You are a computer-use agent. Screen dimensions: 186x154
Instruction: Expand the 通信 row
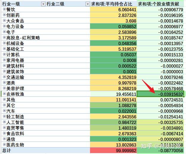[4, 139]
